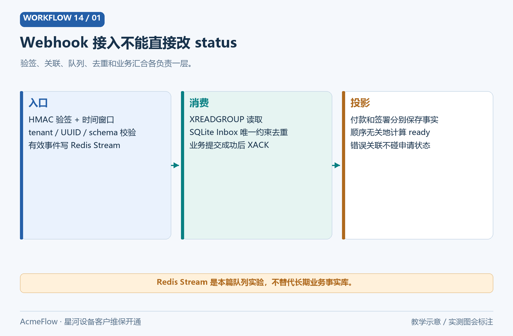Click the line "错误关联不碰申请状态"
Image resolution: width=513 pixels, height=336 pixels.
pos(390,145)
